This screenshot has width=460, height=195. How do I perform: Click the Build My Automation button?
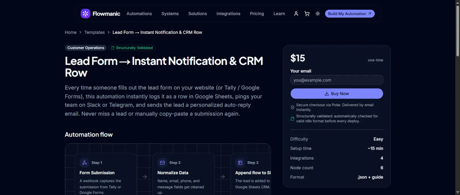pyautogui.click(x=350, y=13)
